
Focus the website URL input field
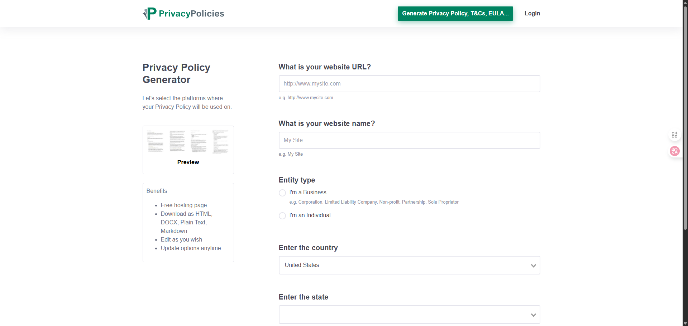coord(409,83)
